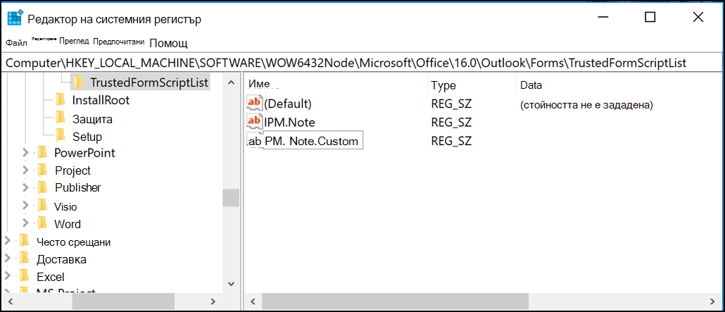Click tree pane scroll down arrow

click(x=231, y=283)
